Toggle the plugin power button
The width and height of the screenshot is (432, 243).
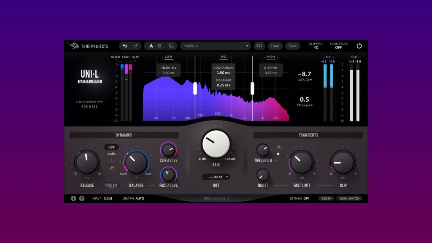coord(359,46)
